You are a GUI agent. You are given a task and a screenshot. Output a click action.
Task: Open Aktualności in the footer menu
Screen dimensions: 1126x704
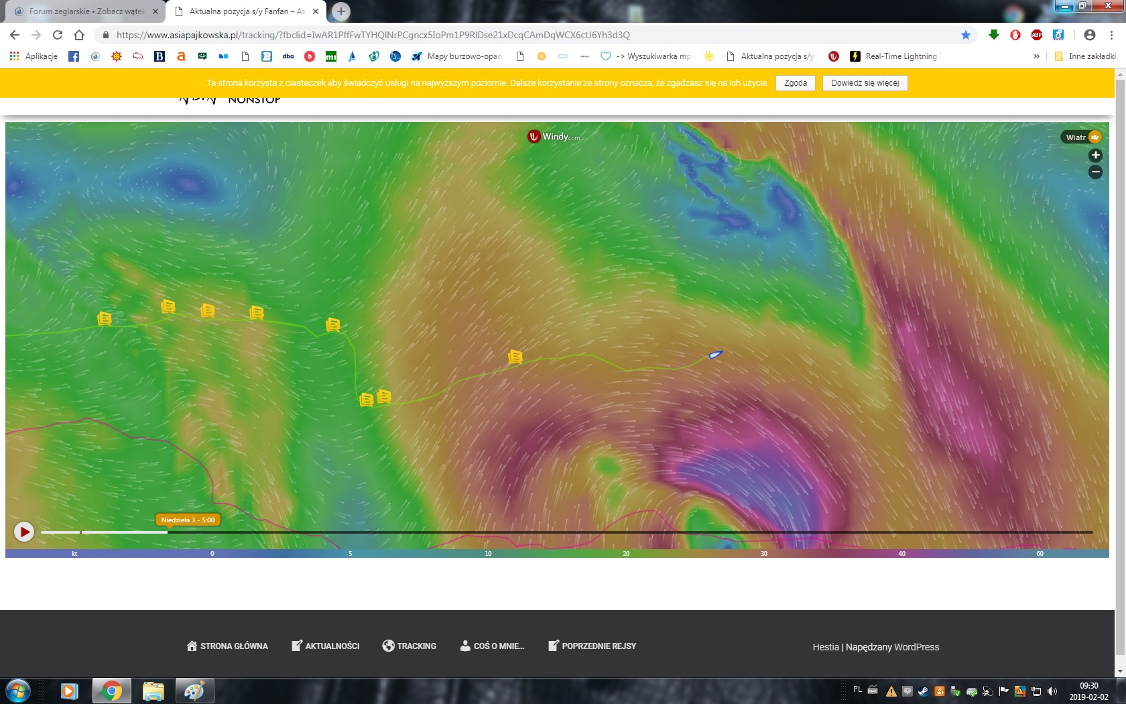click(326, 646)
